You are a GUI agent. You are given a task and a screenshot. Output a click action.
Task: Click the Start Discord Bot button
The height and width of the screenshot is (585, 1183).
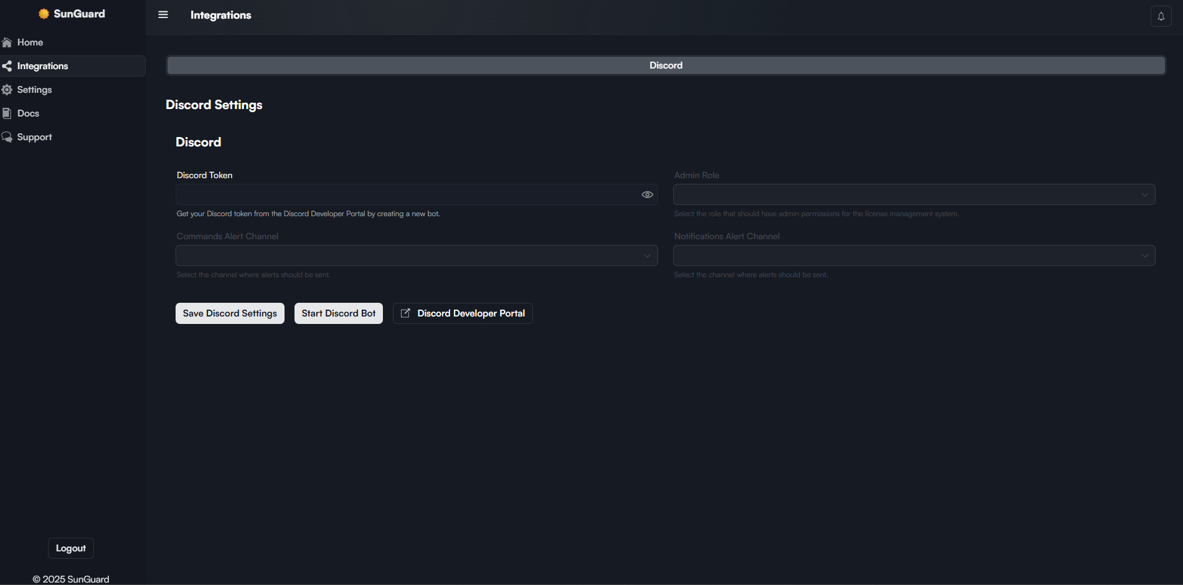click(338, 313)
